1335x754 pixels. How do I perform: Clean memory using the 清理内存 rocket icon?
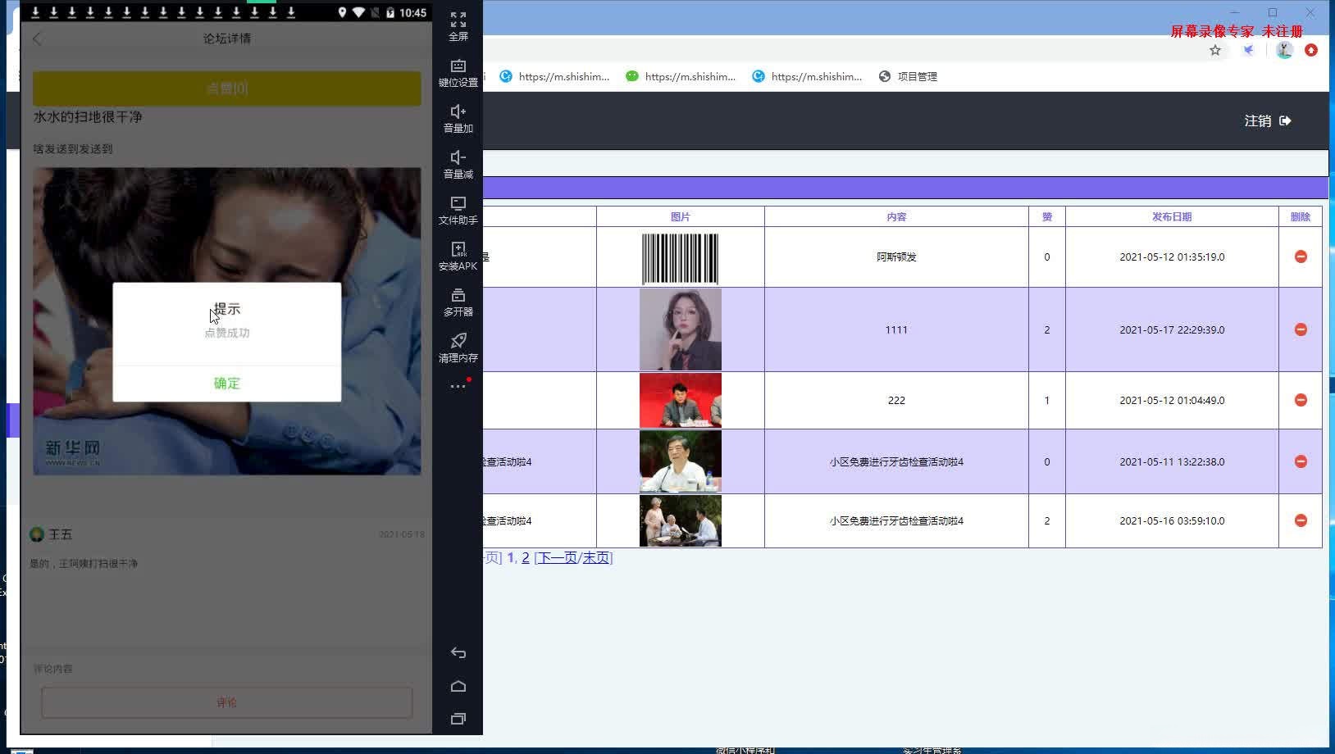click(458, 346)
